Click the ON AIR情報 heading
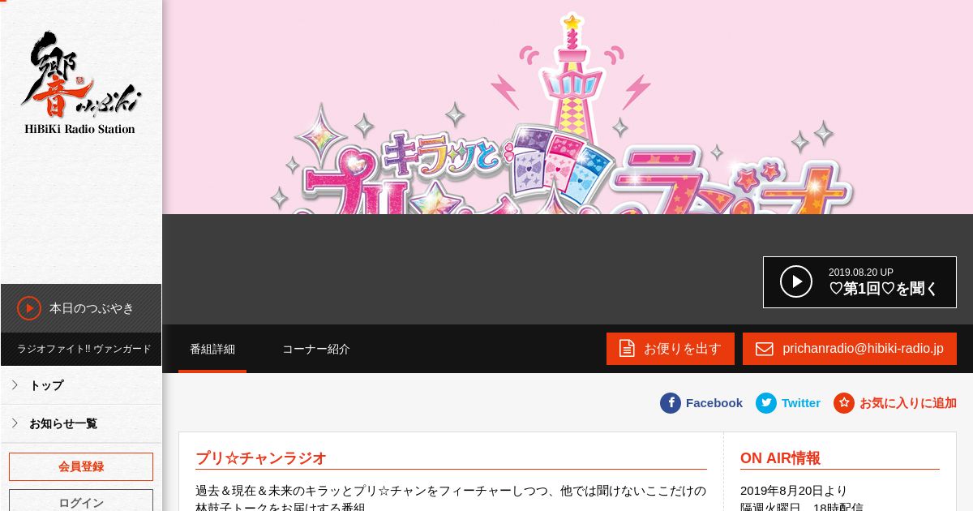973x511 pixels. tap(780, 458)
